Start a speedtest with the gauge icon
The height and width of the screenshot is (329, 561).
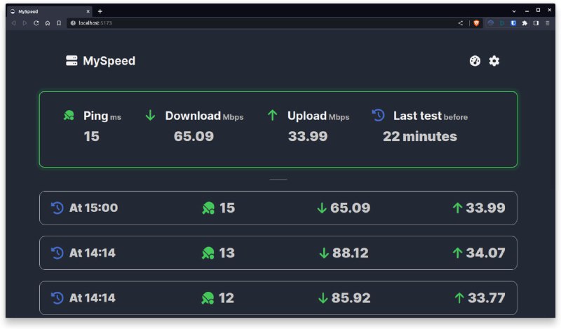pyautogui.click(x=475, y=61)
